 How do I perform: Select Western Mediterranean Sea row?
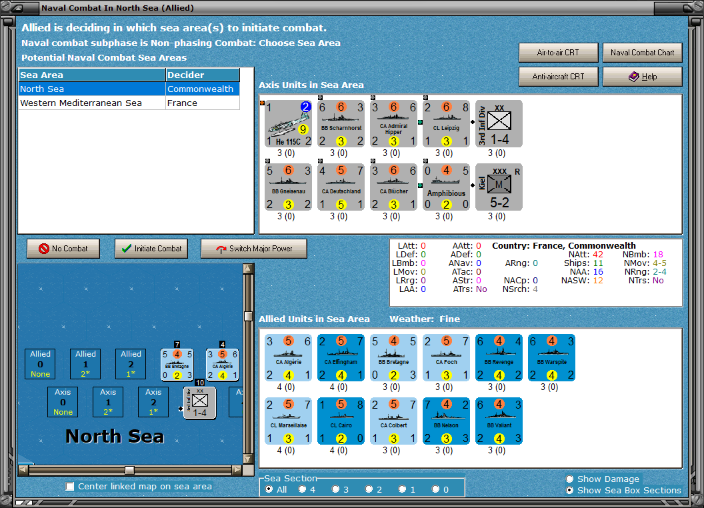[129, 103]
